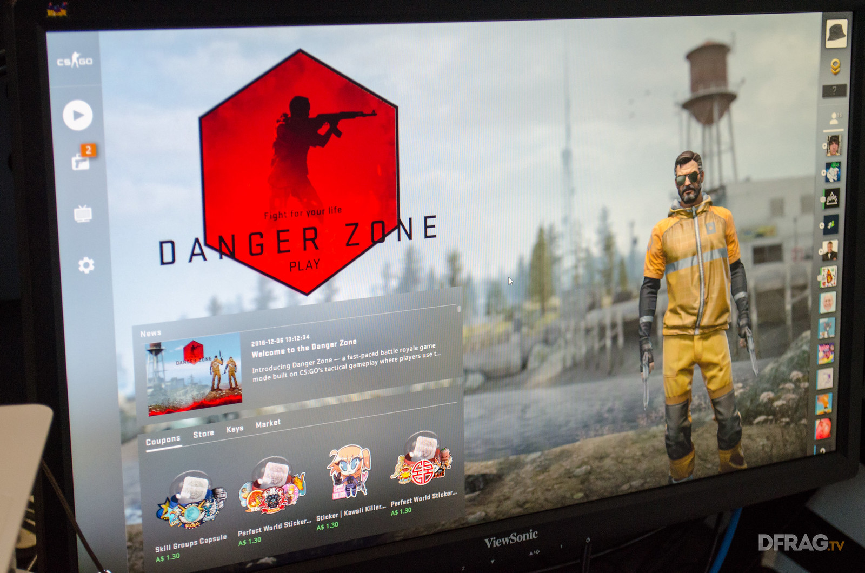
Task: Switch to the Store tab
Action: [203, 434]
